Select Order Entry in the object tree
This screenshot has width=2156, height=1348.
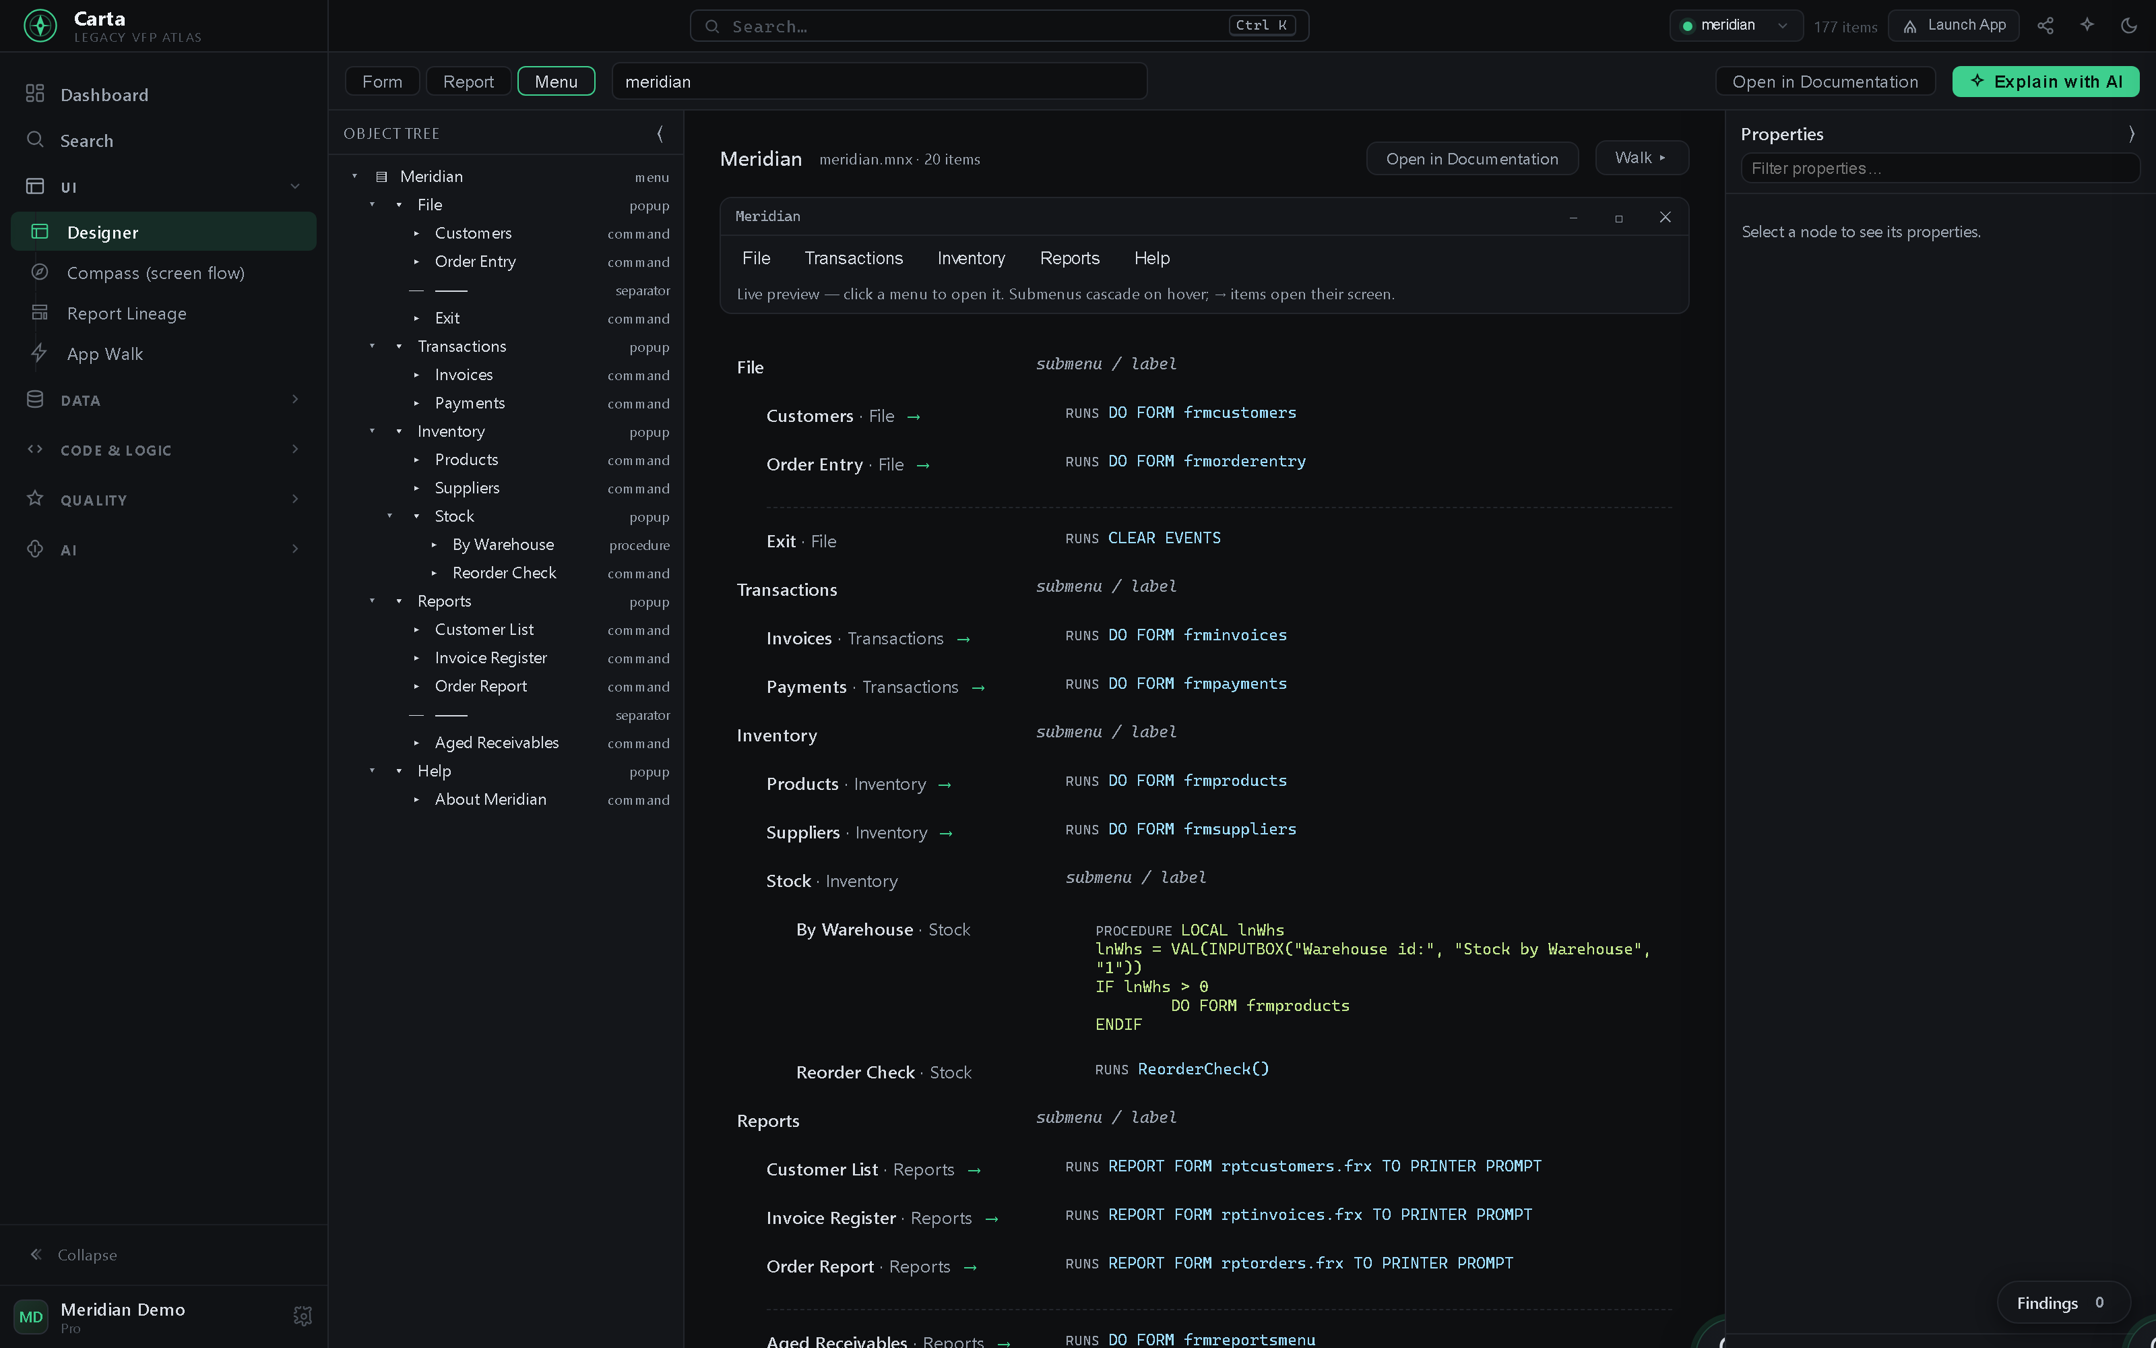pos(507,262)
